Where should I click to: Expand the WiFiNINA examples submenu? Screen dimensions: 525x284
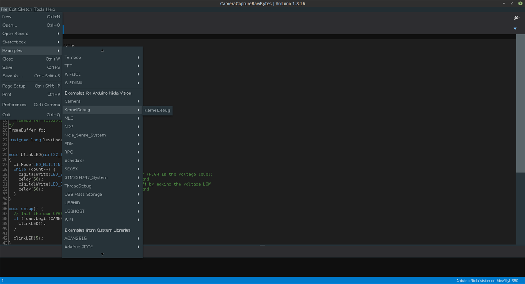tap(102, 83)
